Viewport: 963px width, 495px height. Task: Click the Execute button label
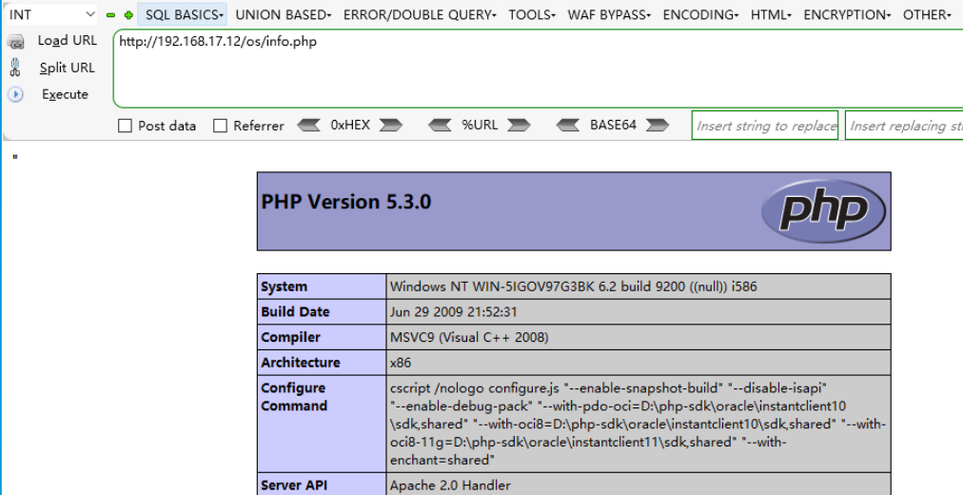pos(65,94)
